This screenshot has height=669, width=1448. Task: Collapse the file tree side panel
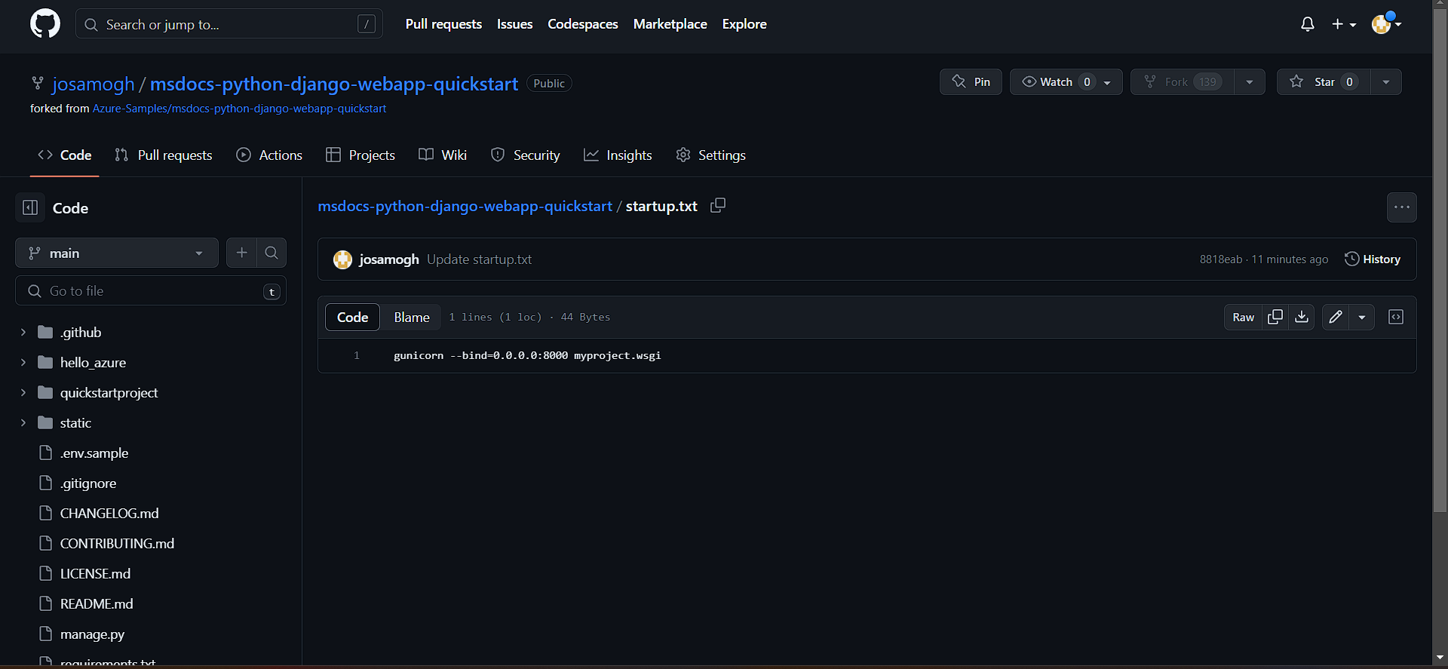[x=30, y=207]
